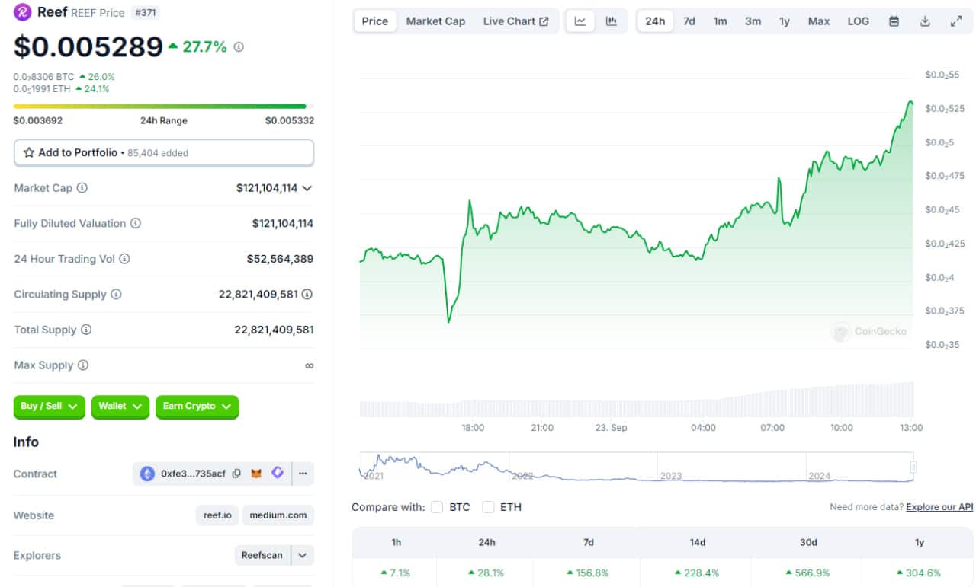Select the Max time range
The height and width of the screenshot is (587, 976).
[x=819, y=21]
